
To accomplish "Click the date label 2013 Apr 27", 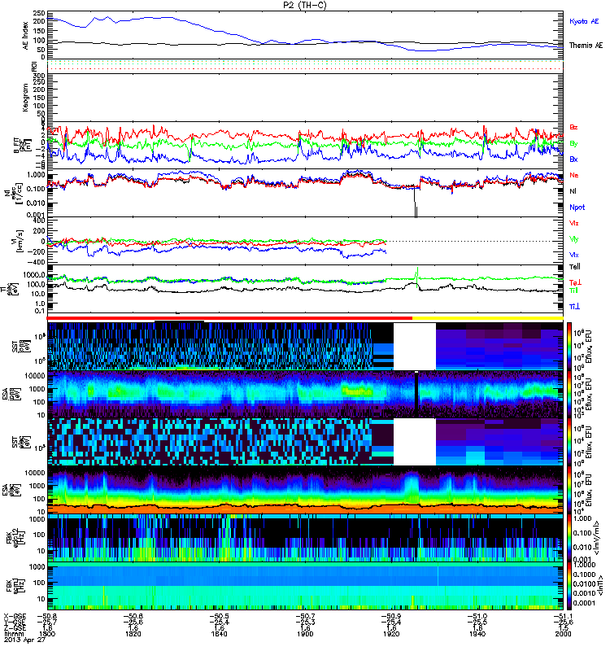I will (x=24, y=640).
